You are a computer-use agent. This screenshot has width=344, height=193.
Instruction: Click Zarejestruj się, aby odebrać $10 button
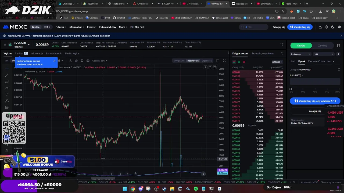click(315, 101)
